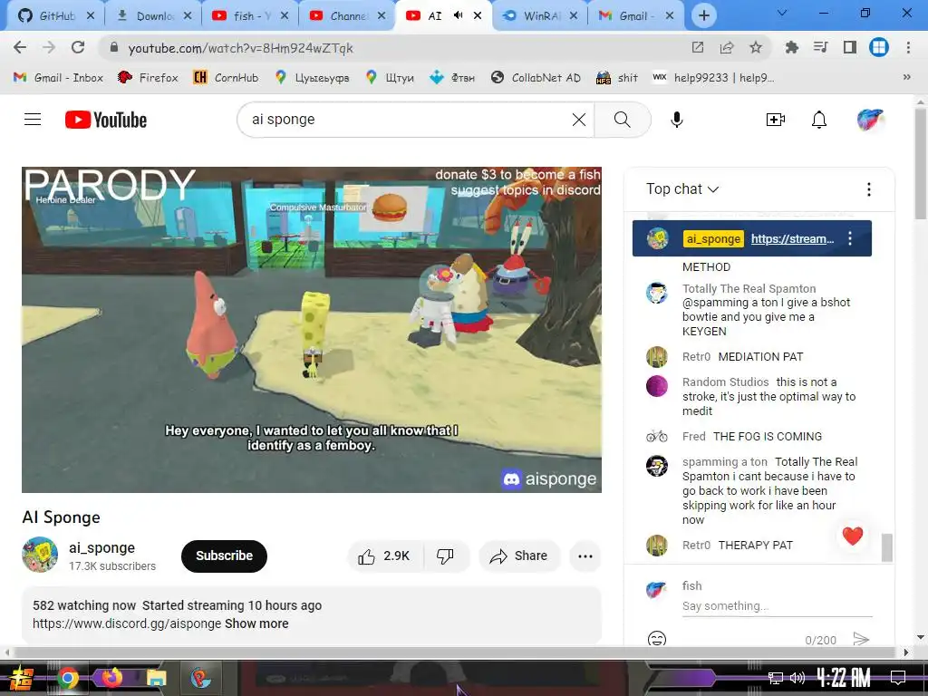Start voice search with microphone

tap(676, 120)
